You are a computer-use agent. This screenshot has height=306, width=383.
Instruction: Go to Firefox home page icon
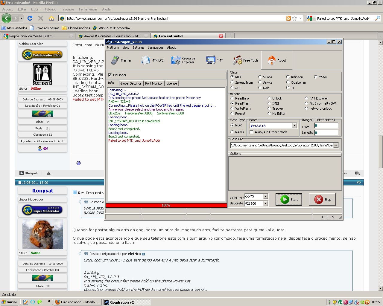coord(51,18)
